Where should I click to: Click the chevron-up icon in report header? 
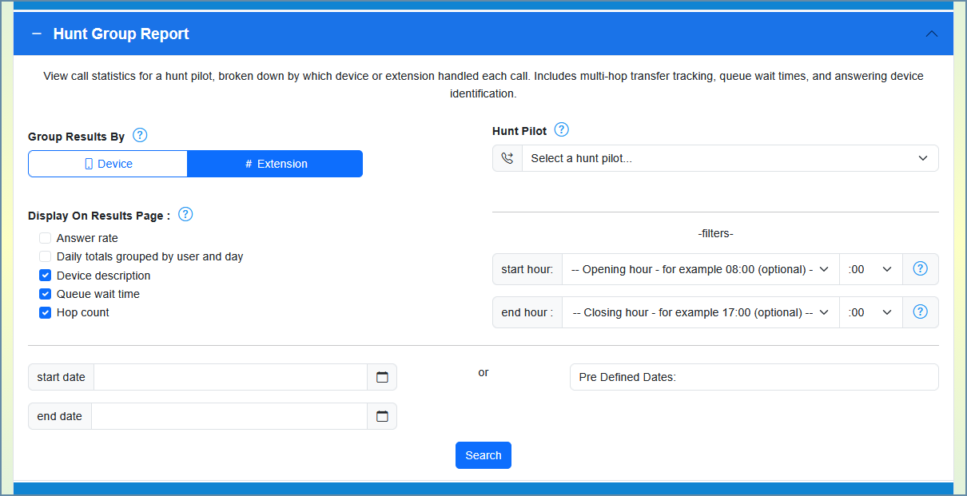(931, 34)
